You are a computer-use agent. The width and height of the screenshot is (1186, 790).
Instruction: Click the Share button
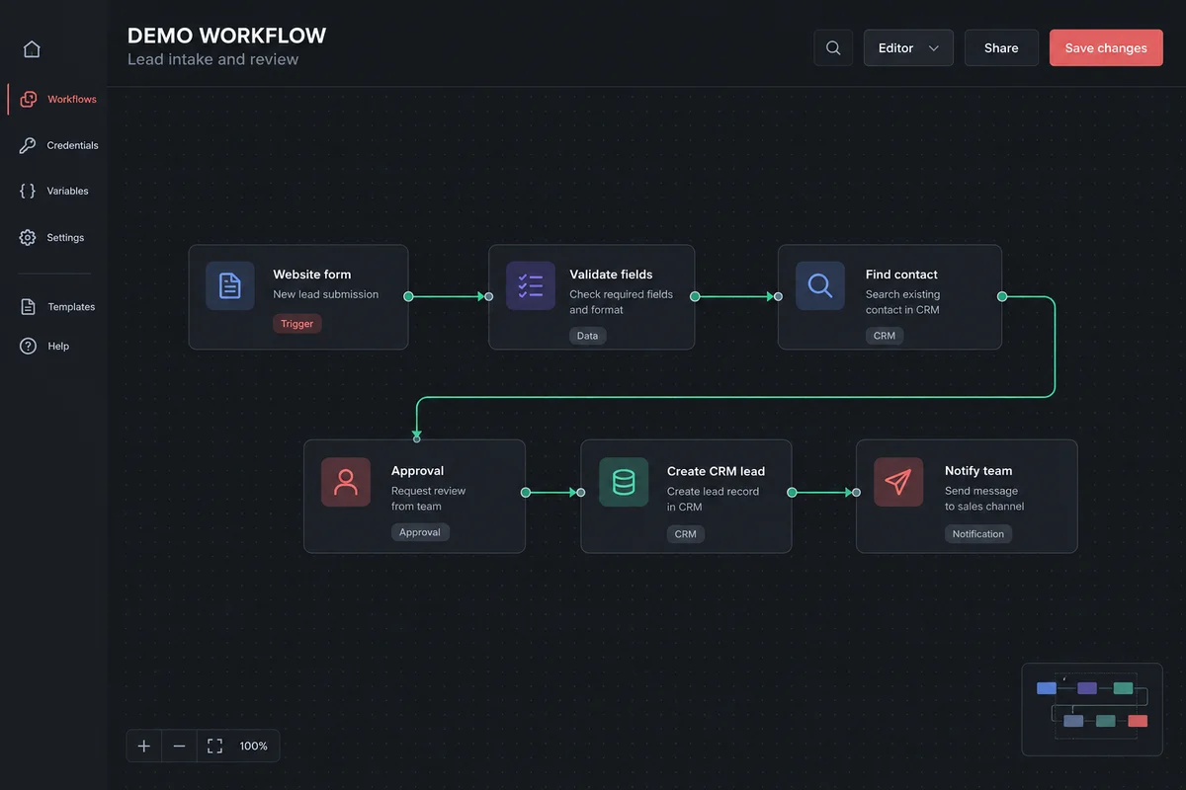pyautogui.click(x=1001, y=47)
